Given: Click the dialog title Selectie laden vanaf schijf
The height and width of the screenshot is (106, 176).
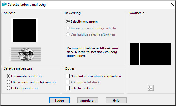Looking at the screenshot, I should point(27,5).
